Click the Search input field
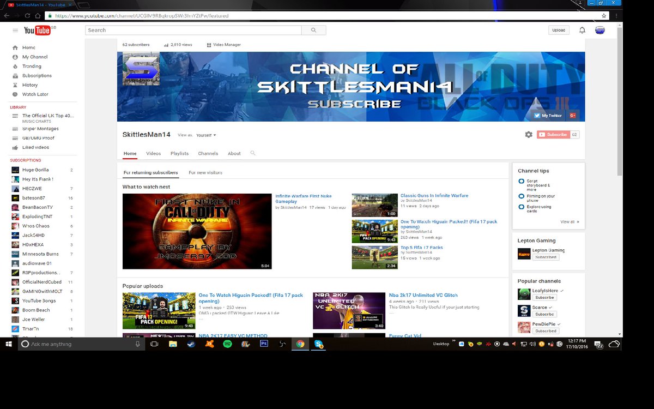 [x=193, y=31]
